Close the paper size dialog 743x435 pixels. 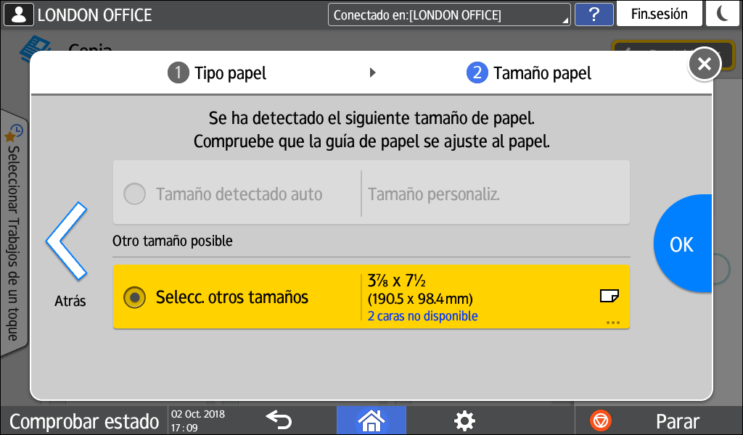[x=704, y=64]
